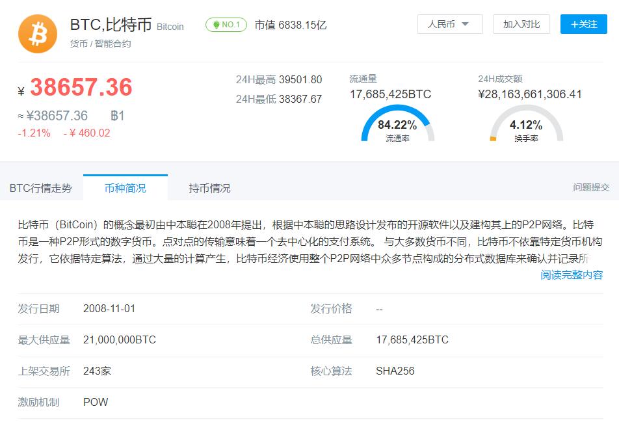Image resolution: width=619 pixels, height=426 pixels.
Task: Click the ≈¥38657.36 approximate price
Action: (x=53, y=116)
